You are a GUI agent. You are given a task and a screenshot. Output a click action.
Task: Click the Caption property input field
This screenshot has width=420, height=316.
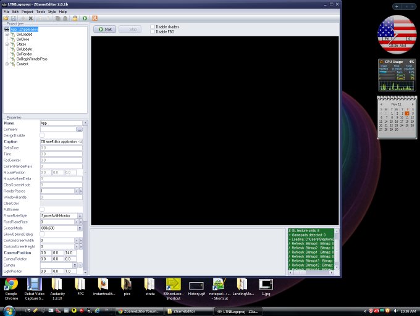tap(61, 141)
